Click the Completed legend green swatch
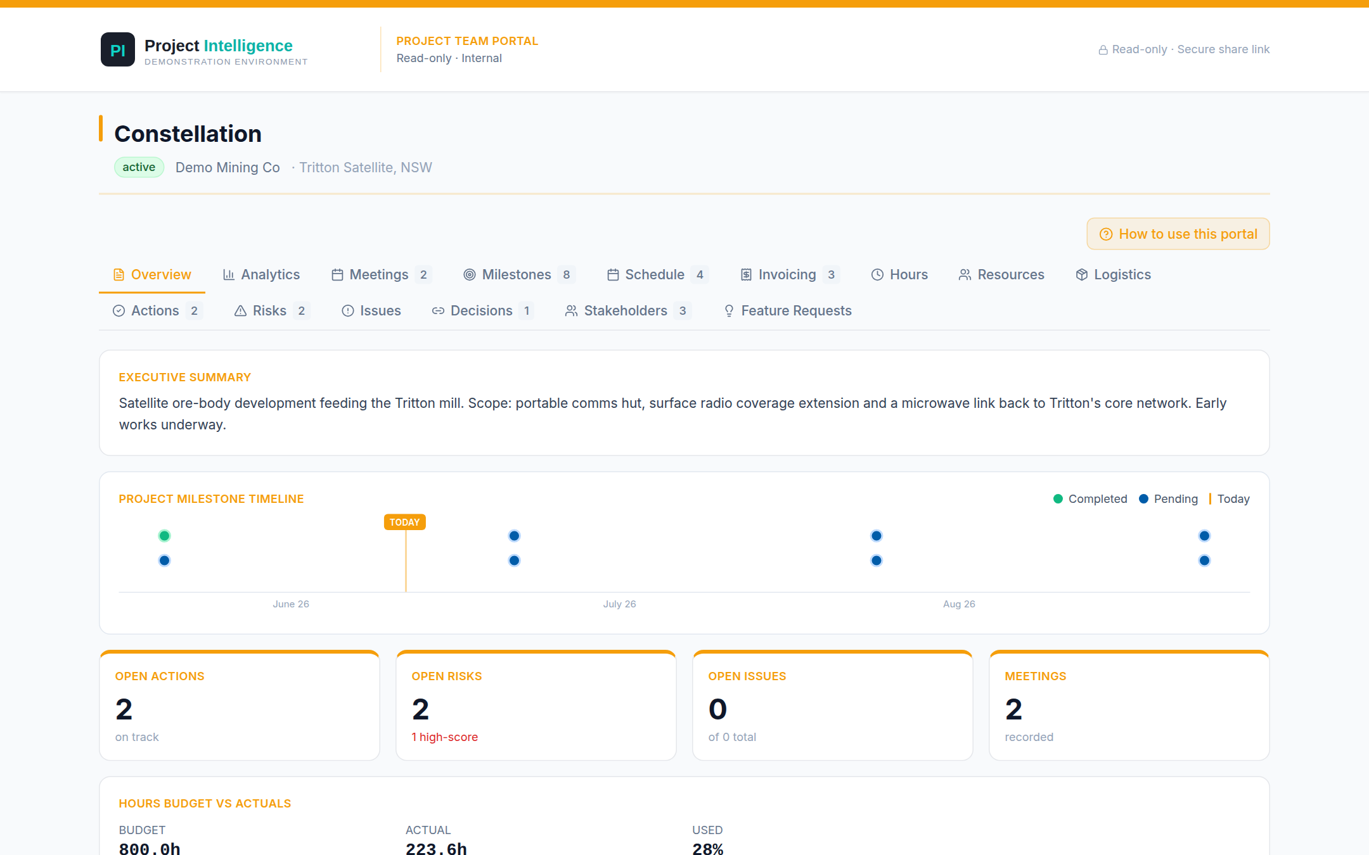The height and width of the screenshot is (855, 1369). [1058, 499]
